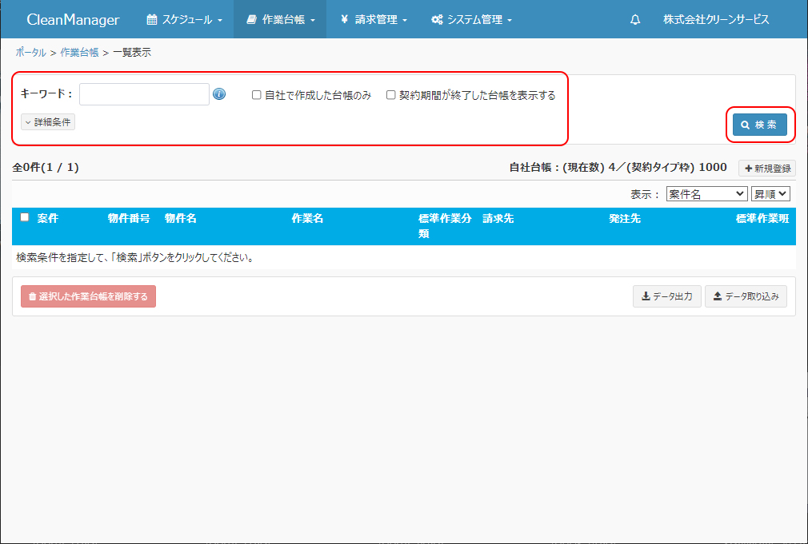Click データ出力 download button
Image resolution: width=808 pixels, height=544 pixels.
pyautogui.click(x=666, y=296)
